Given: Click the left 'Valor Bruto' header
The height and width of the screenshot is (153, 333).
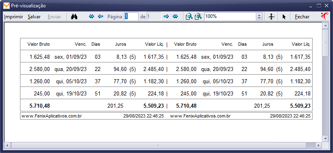Looking at the screenshot, I should (39, 44).
